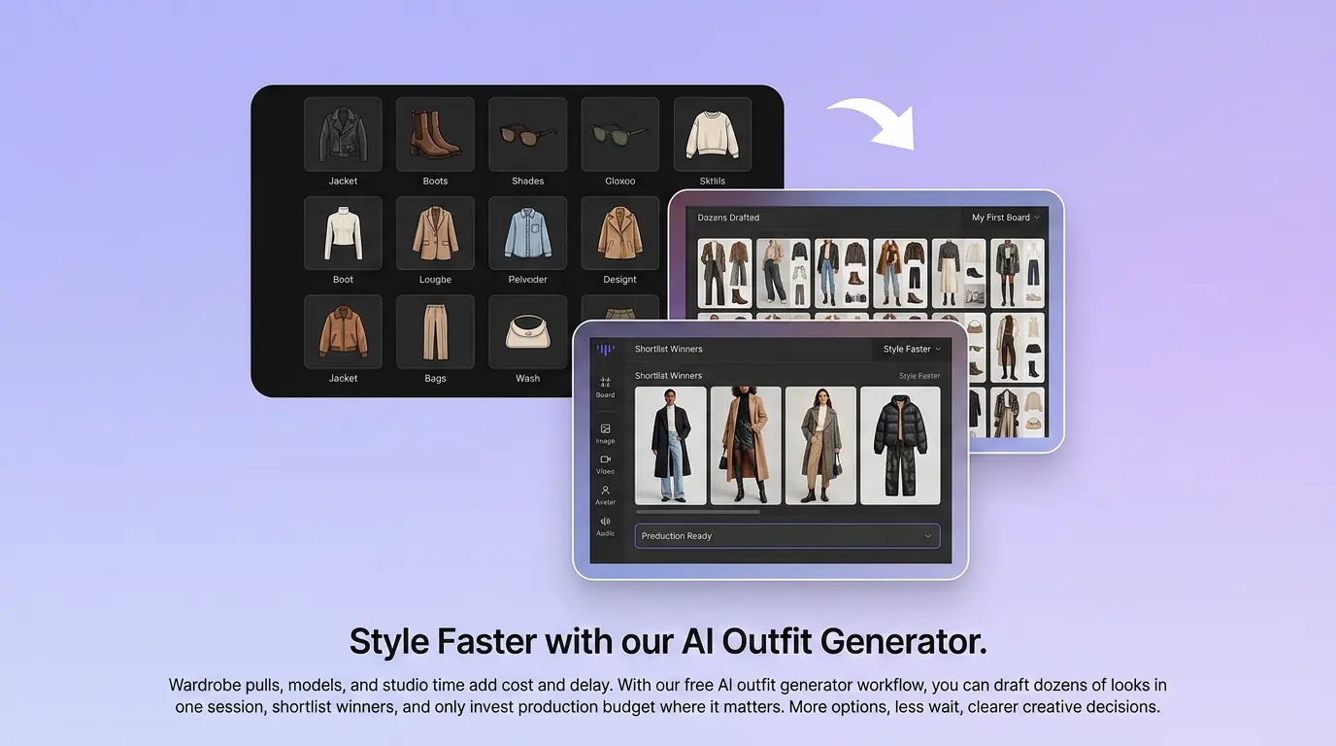This screenshot has width=1336, height=746.
Task: Open the Production Ready dropdown
Action: click(x=787, y=536)
